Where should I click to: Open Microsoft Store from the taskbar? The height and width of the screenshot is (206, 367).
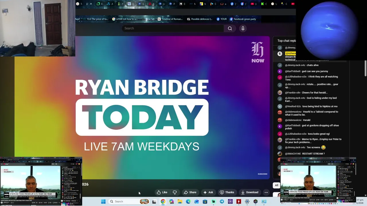click(x=205, y=201)
